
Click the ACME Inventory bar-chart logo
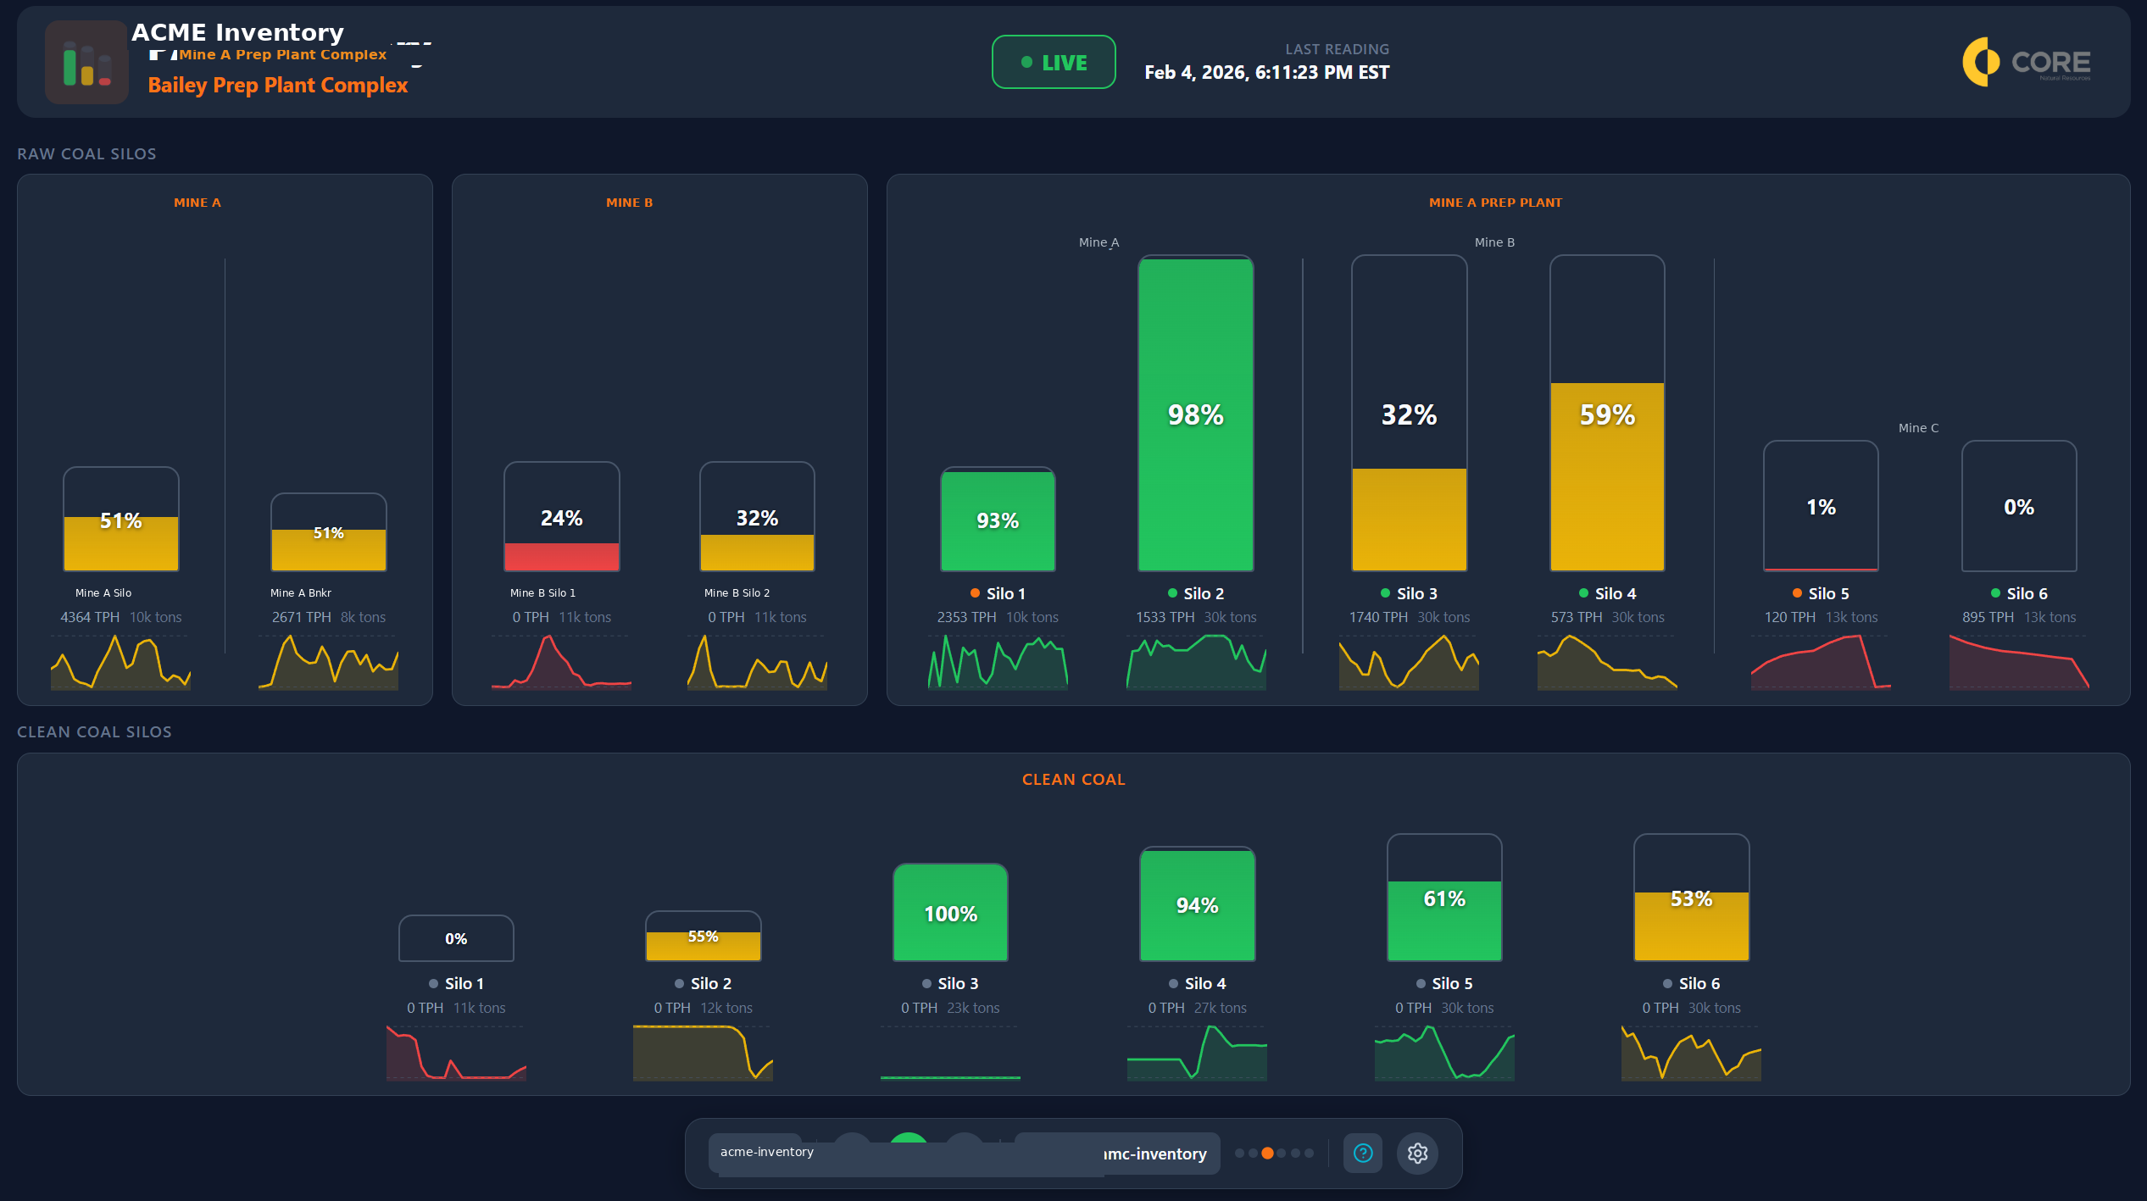[86, 62]
